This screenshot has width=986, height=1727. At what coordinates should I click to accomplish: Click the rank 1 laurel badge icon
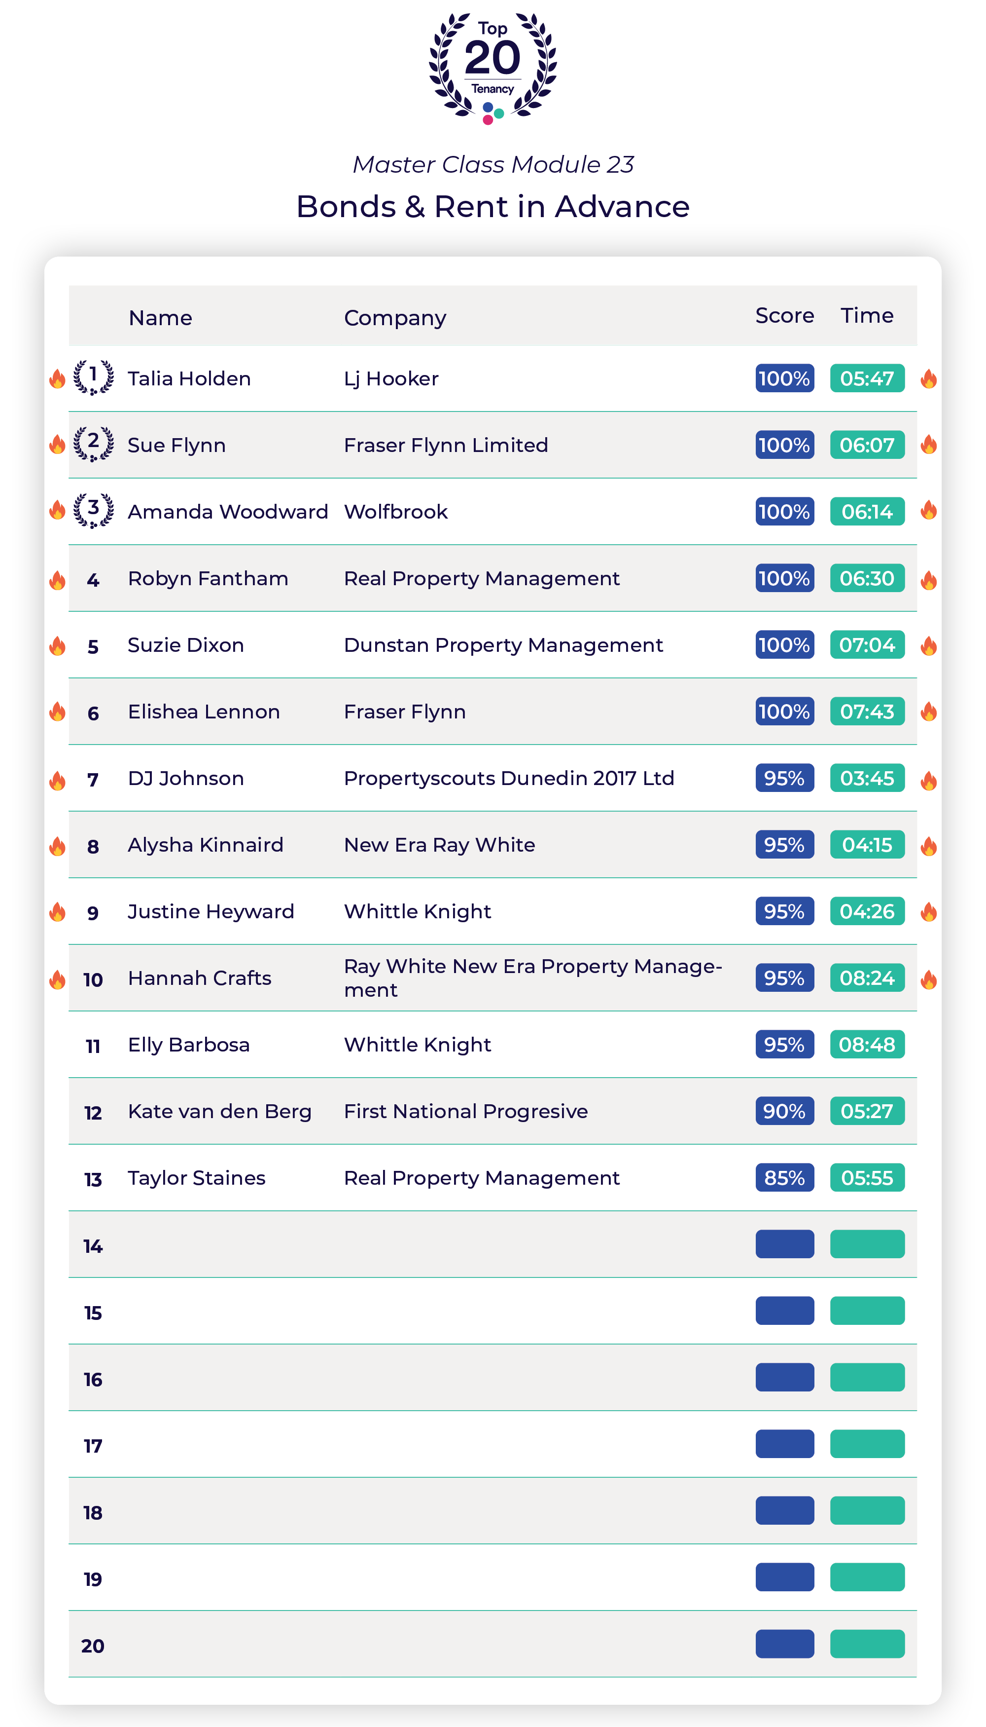(94, 377)
